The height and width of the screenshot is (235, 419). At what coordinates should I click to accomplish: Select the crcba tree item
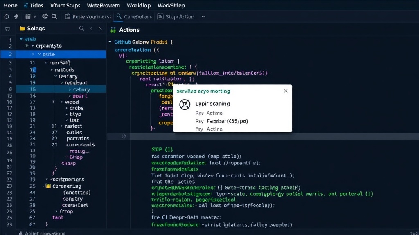tap(77, 108)
